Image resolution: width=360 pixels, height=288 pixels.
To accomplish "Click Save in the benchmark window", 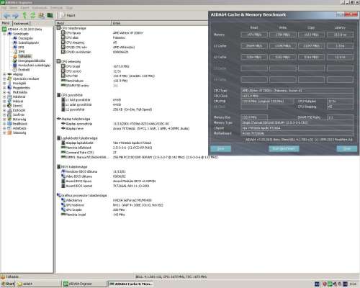I will [220, 149].
